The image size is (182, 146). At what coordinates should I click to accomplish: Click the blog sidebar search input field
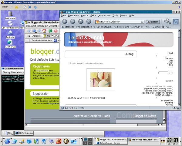[163, 73]
